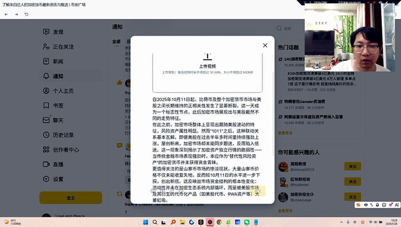401x227 pixels.
Task: Click 区块财经说 profile avatar
Action: (283, 182)
